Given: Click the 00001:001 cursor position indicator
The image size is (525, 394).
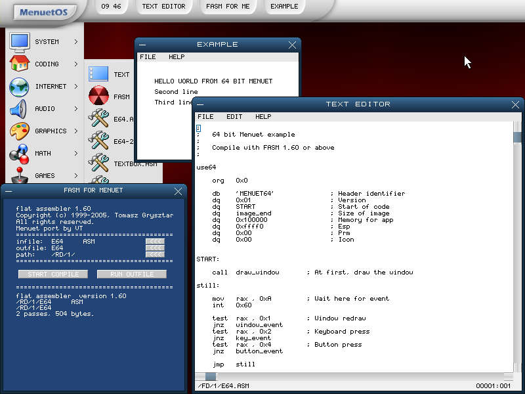Looking at the screenshot, I should pos(493,386).
